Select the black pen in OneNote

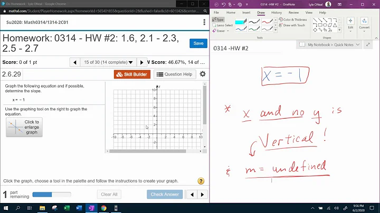point(254,22)
